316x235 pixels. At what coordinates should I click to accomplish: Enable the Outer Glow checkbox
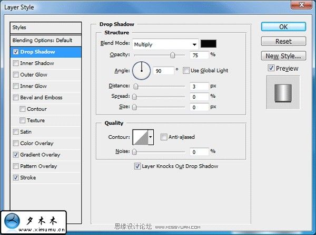[x=16, y=75]
